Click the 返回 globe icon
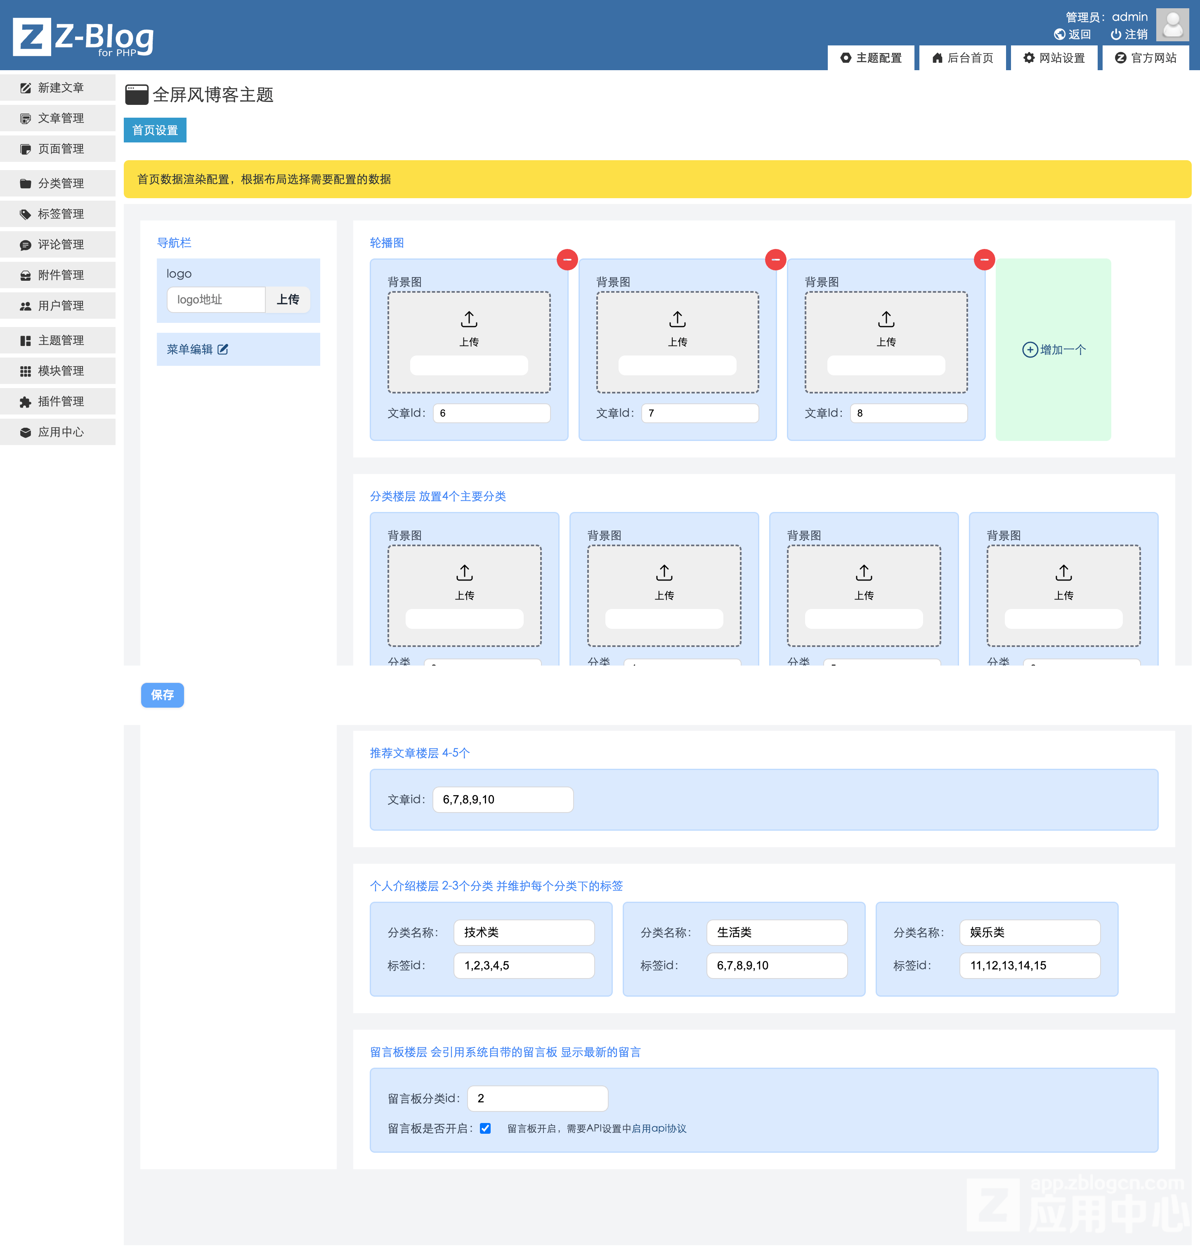Viewport: 1200px width, 1251px height. (x=1060, y=34)
